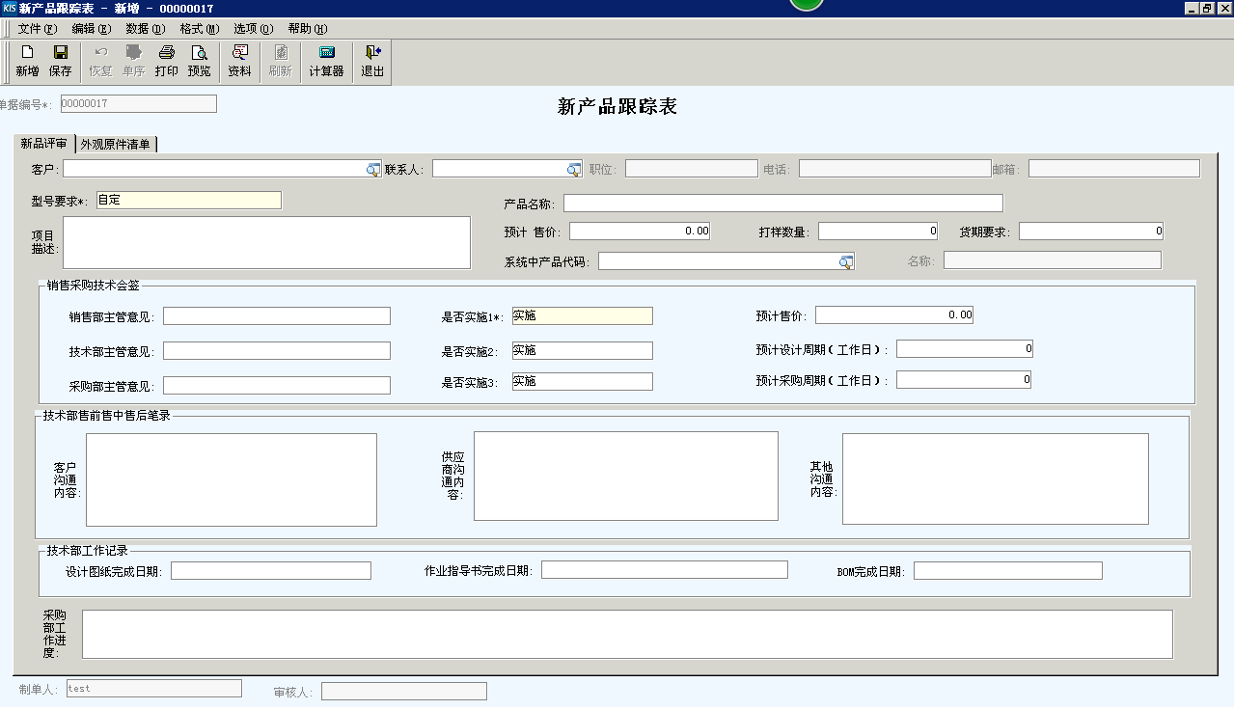Click the 打印 (Print) toolbar icon
The width and height of the screenshot is (1234, 710).
pyautogui.click(x=166, y=61)
